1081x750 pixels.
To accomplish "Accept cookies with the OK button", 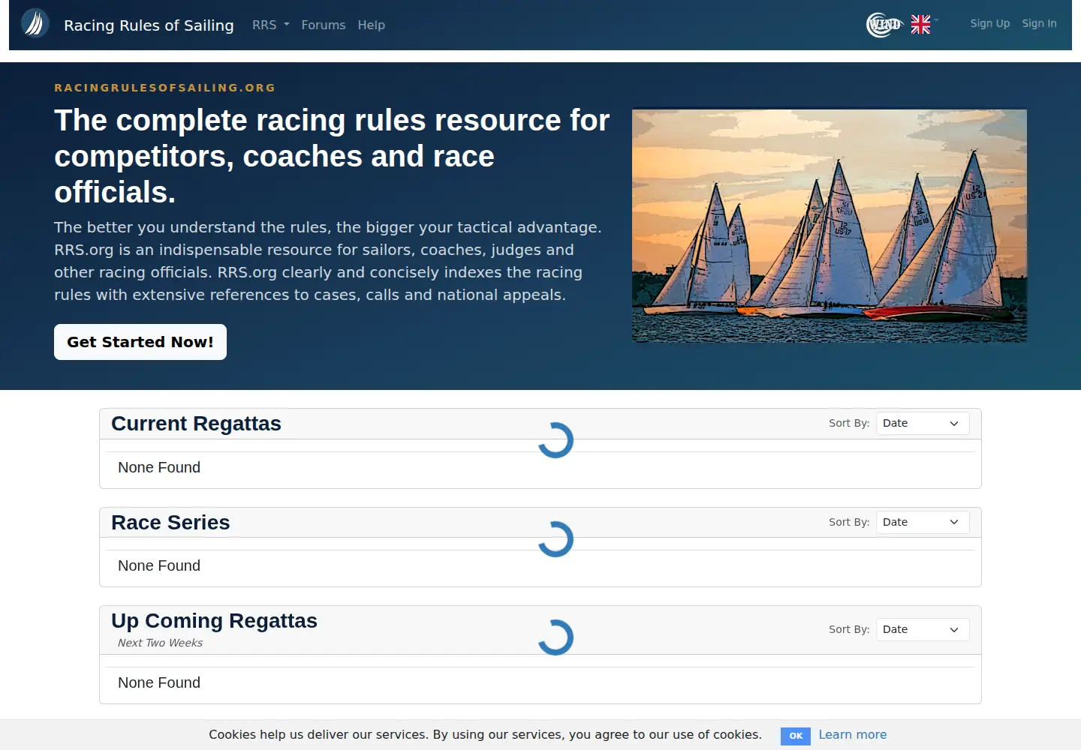I will pyautogui.click(x=796, y=736).
